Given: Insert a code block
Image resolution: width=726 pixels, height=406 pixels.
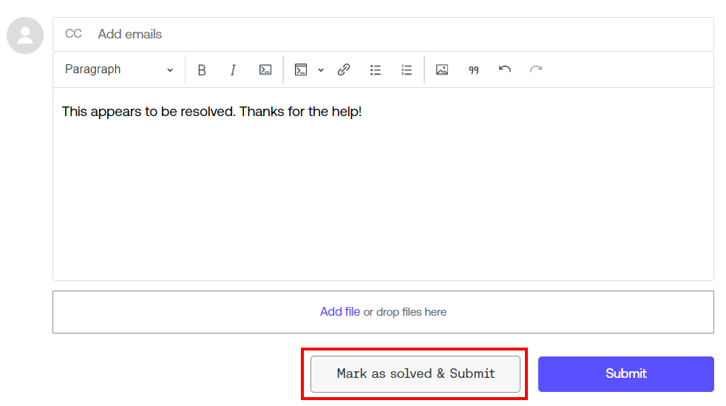Looking at the screenshot, I should tap(301, 70).
